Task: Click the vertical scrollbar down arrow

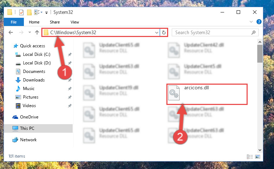Action: [260, 150]
